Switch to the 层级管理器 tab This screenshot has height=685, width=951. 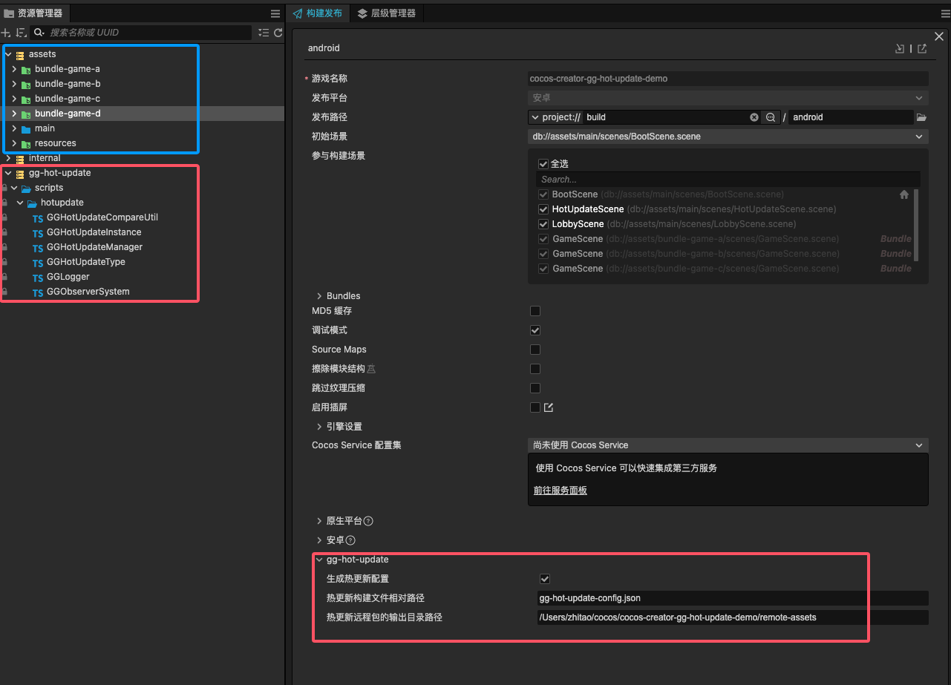[x=386, y=13]
